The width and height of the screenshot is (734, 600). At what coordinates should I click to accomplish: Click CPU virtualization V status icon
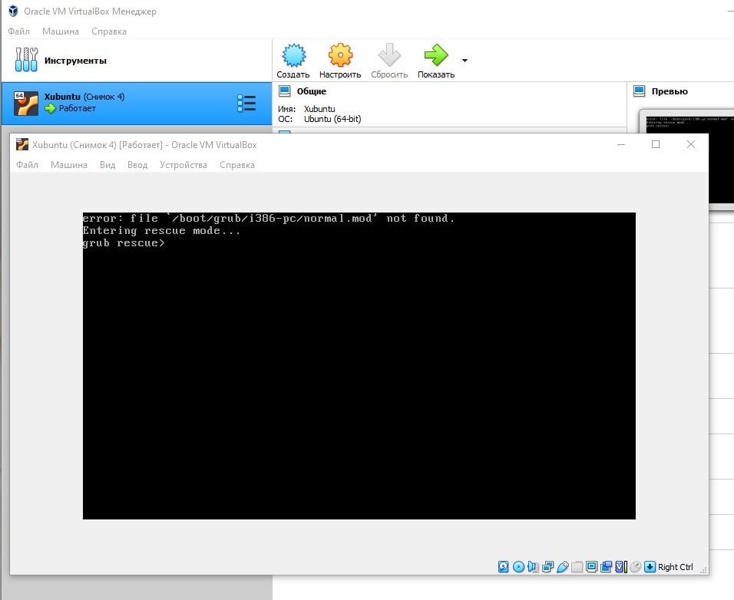pos(620,567)
